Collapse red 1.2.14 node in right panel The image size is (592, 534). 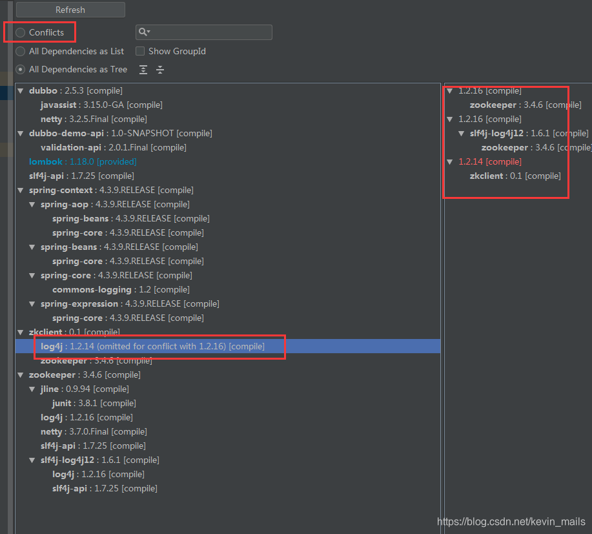(450, 161)
